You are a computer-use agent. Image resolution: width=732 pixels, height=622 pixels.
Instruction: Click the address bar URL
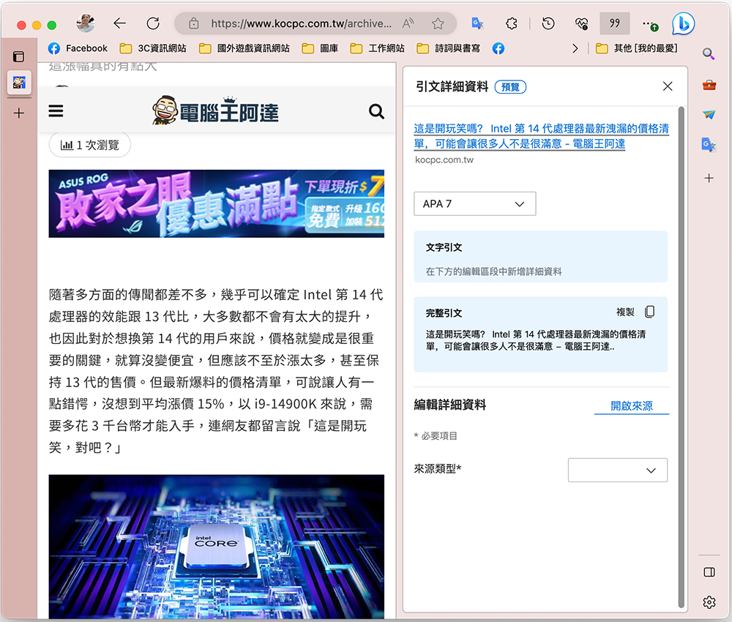point(301,23)
